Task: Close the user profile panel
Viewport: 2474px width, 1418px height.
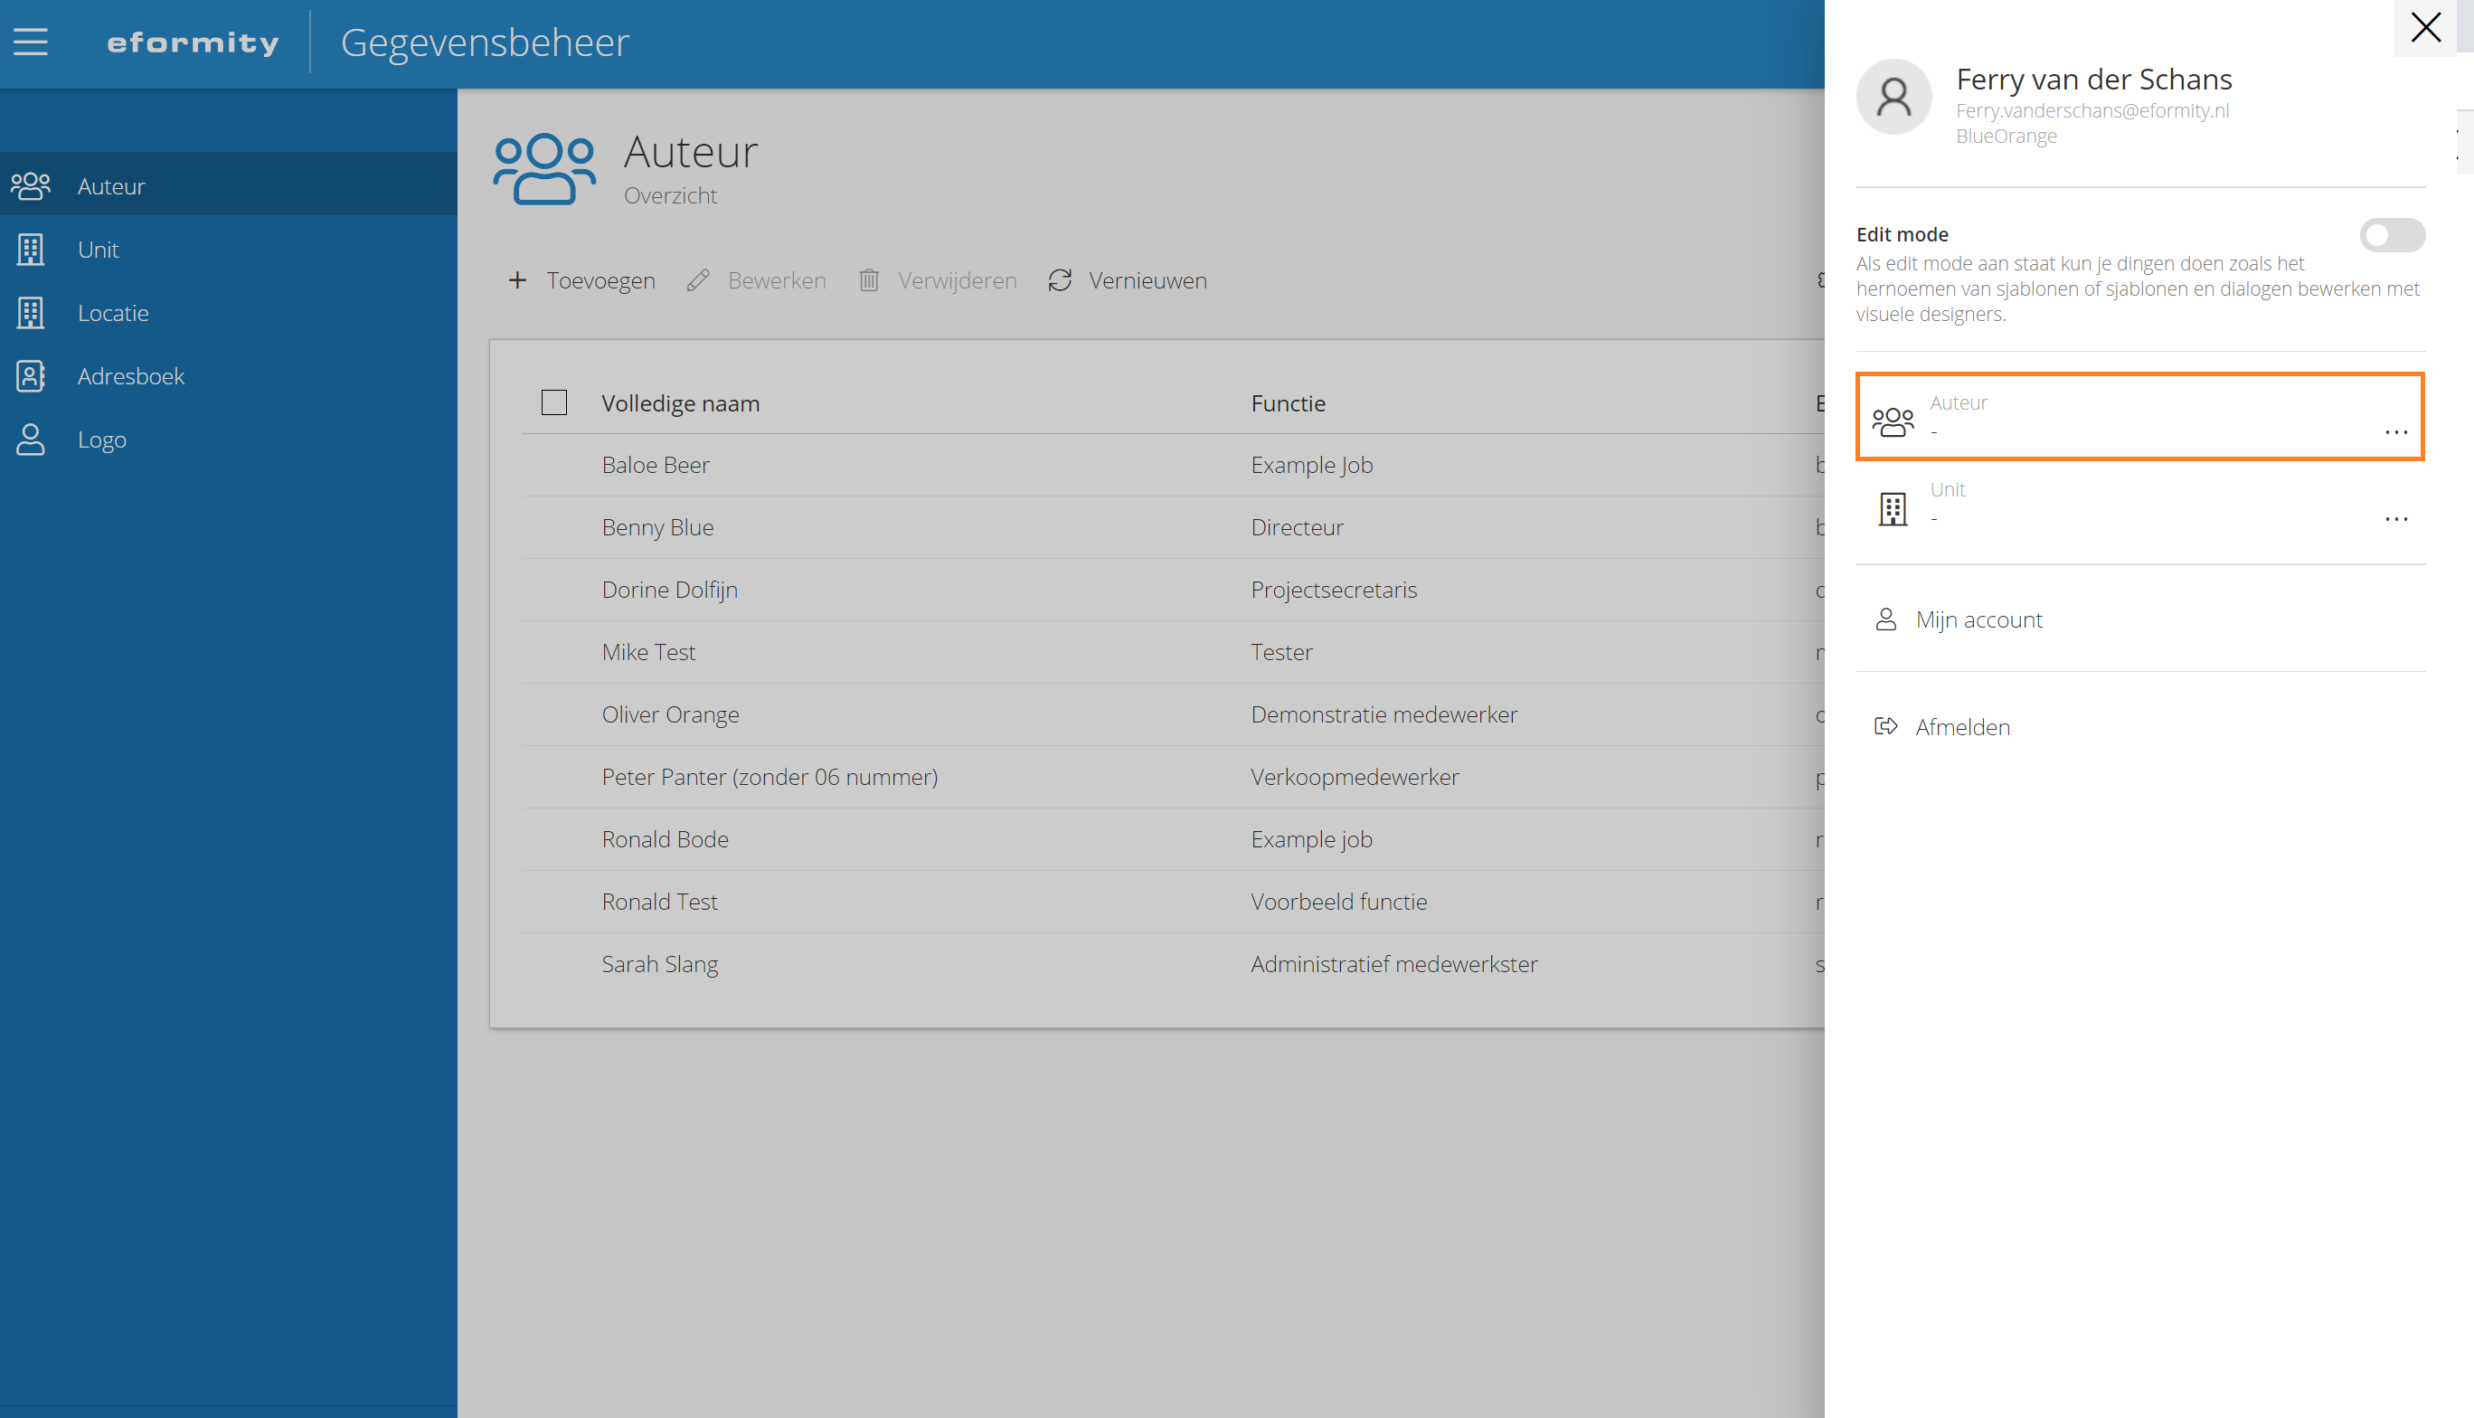Action: (x=2424, y=27)
